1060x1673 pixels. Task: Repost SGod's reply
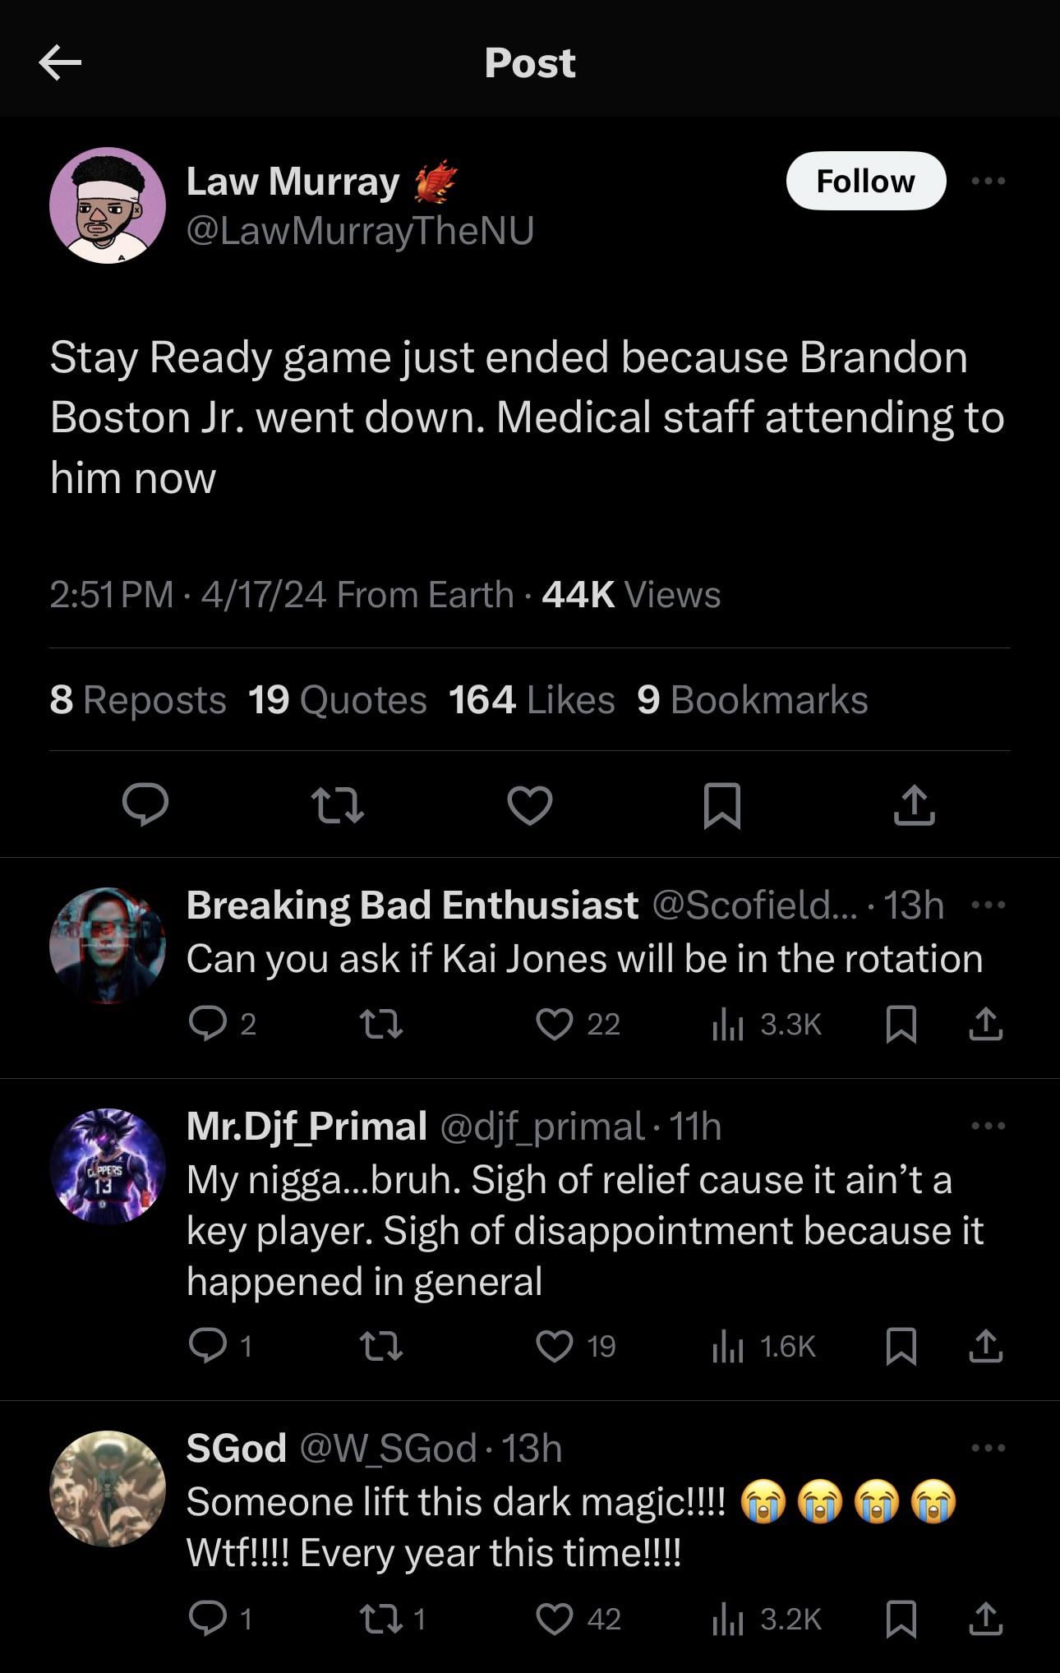click(x=382, y=1619)
